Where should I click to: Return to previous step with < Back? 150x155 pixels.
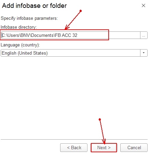click(x=74, y=147)
